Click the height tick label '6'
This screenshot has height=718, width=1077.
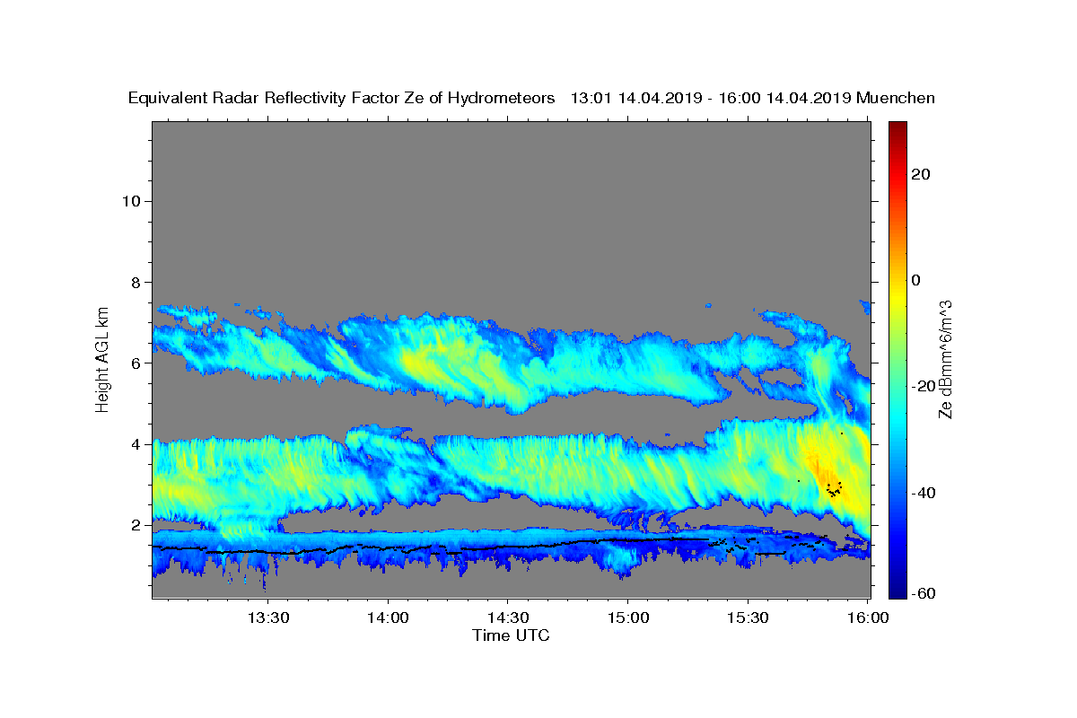(x=136, y=363)
